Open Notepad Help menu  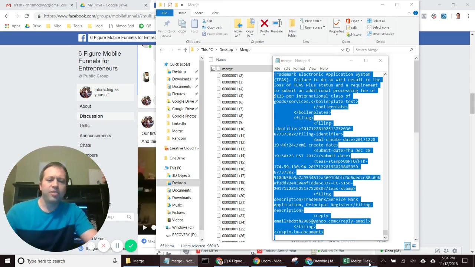(x=324, y=68)
